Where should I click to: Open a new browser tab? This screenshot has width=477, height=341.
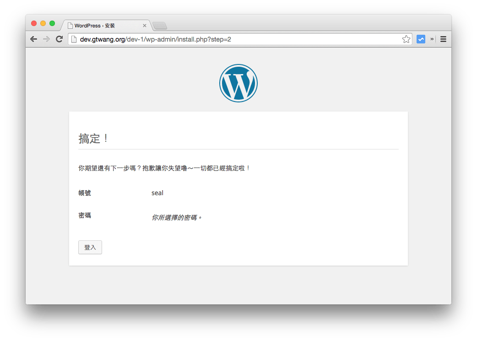159,26
